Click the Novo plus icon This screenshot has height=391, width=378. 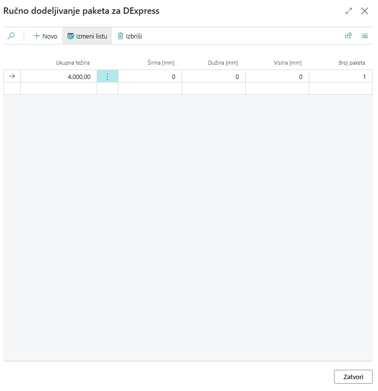(x=37, y=36)
